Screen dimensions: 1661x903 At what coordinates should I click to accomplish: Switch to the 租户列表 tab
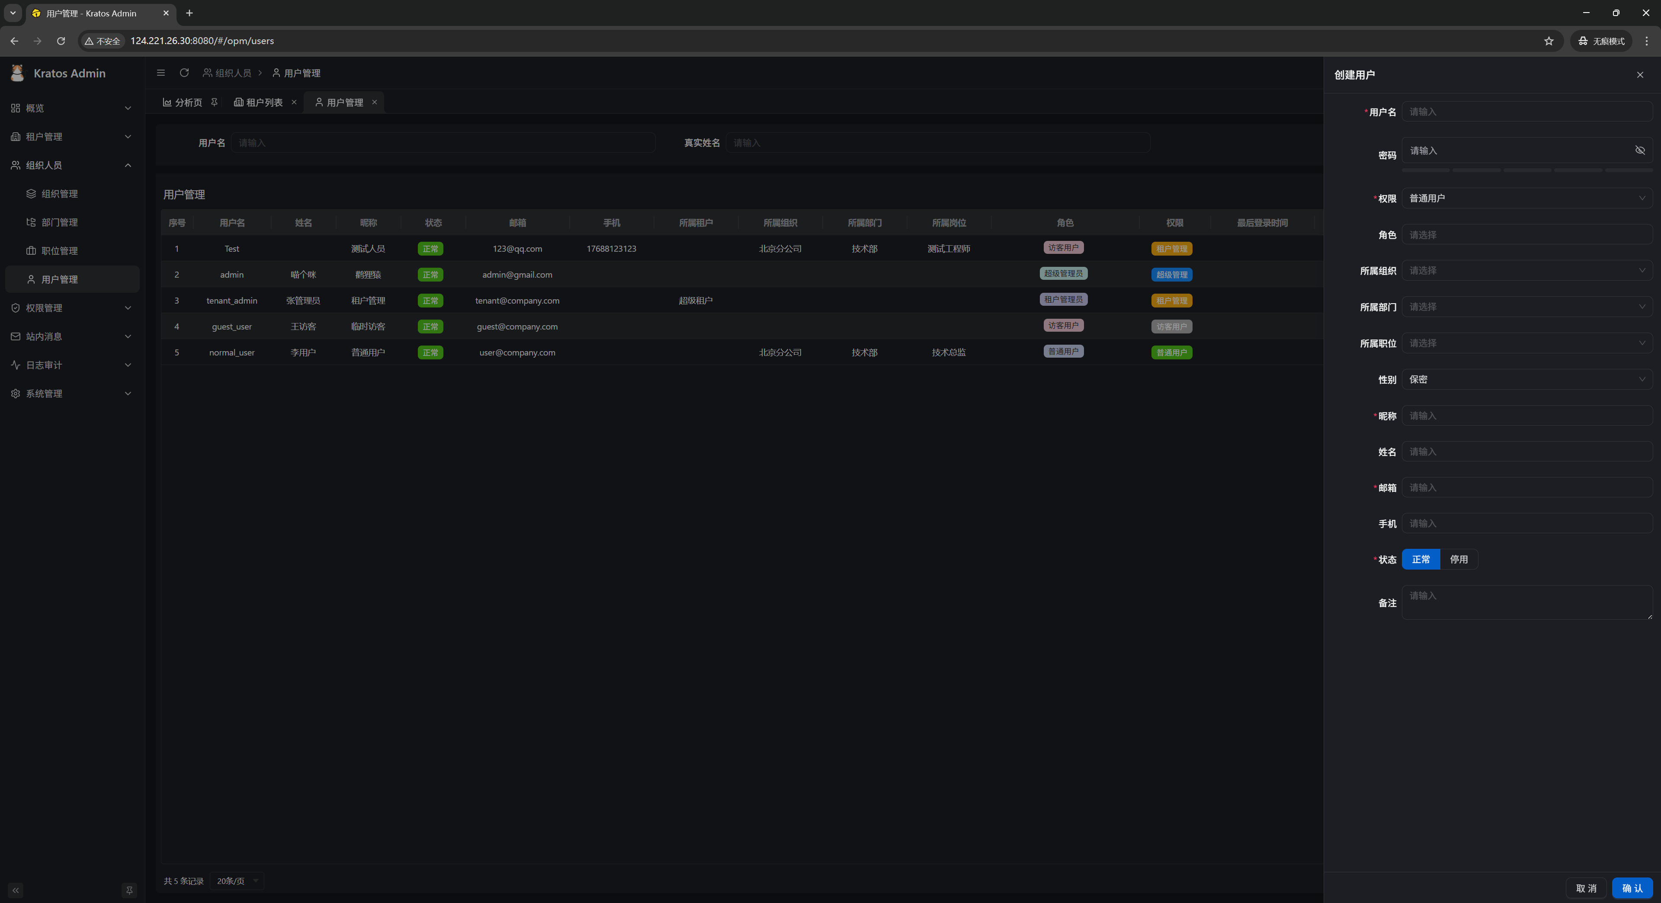[259, 102]
